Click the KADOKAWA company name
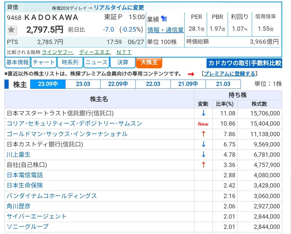Viewport: 291px width, 234px height. pyautogui.click(x=51, y=18)
